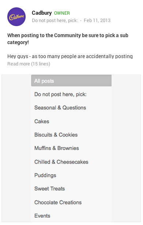
Task: Select the All posts filter
Action: click(x=71, y=81)
